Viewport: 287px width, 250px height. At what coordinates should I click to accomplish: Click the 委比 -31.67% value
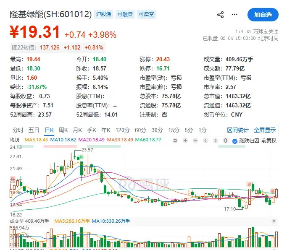[37, 87]
